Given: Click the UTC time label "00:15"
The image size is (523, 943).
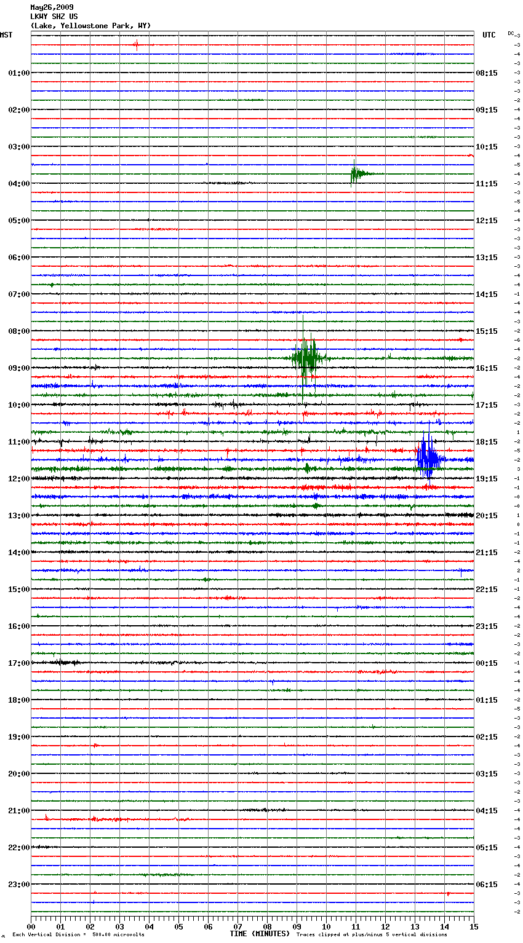Looking at the screenshot, I should [487, 663].
